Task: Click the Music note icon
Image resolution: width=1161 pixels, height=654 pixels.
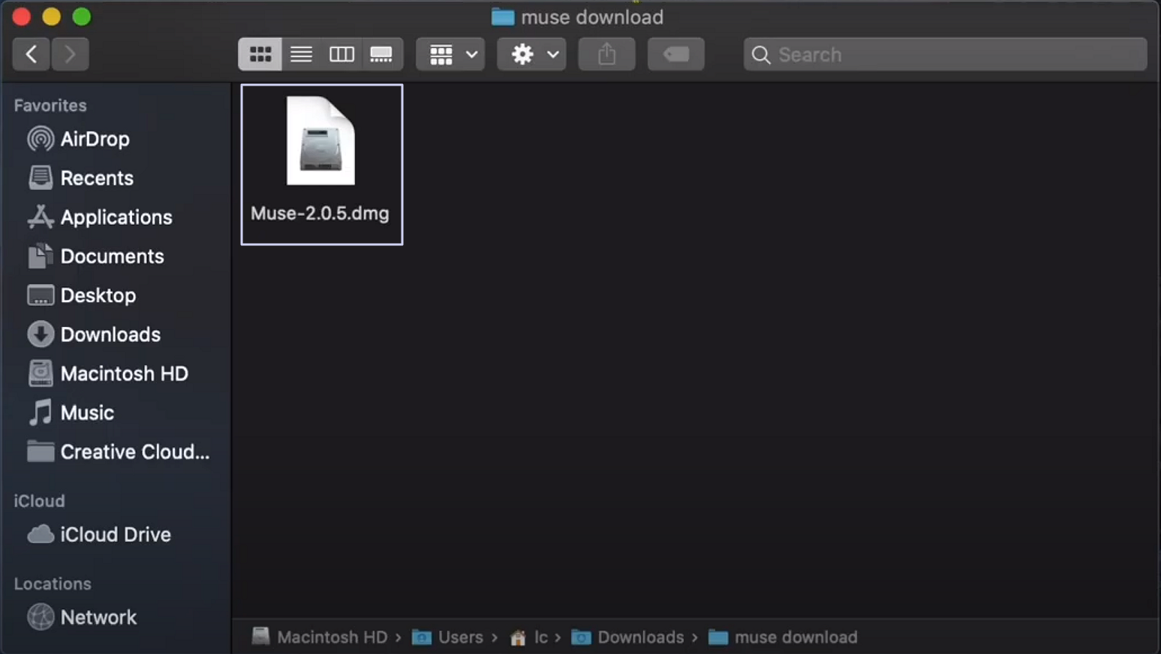Action: [41, 412]
